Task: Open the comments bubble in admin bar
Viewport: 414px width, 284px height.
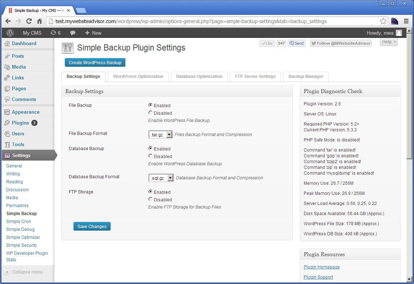Action: pyautogui.click(x=73, y=33)
